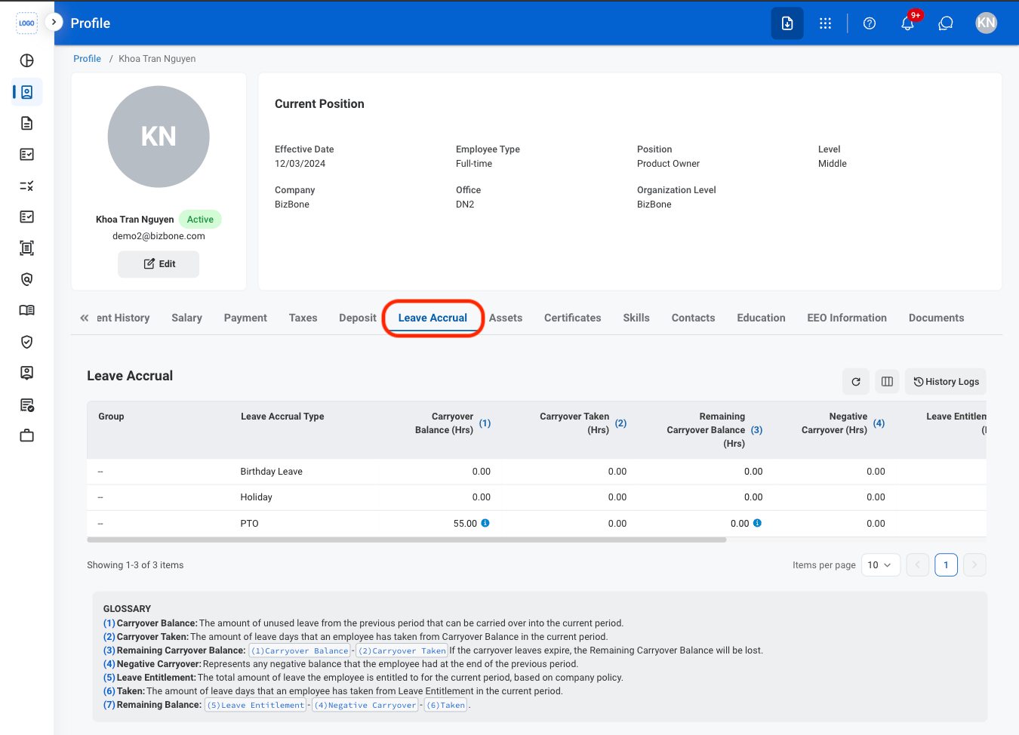Click info icon next to PTO 55.00
The image size is (1019, 735).
[x=485, y=523]
